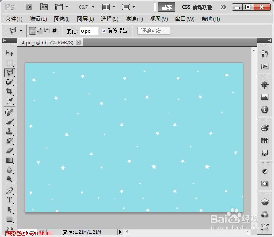Choose Add to selection mode
The image size is (274, 237).
(40, 31)
